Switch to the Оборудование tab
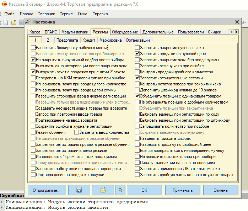Screen dimensions: 248x211 (126, 32)
